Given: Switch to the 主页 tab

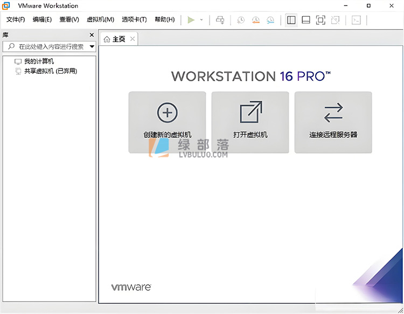Looking at the screenshot, I should pyautogui.click(x=119, y=39).
